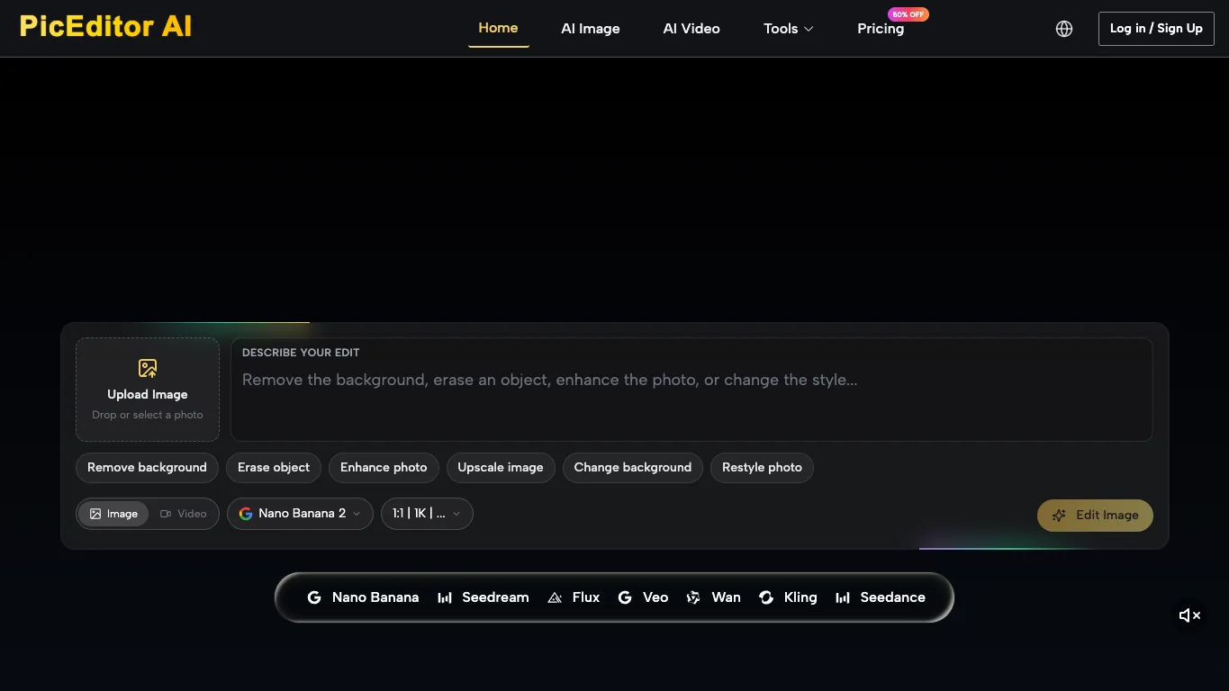Click Log in / Sign Up
The width and height of the screenshot is (1229, 691).
1156,29
